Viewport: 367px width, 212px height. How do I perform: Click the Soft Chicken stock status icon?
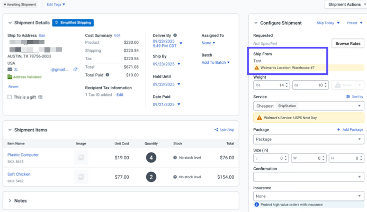click(x=175, y=177)
